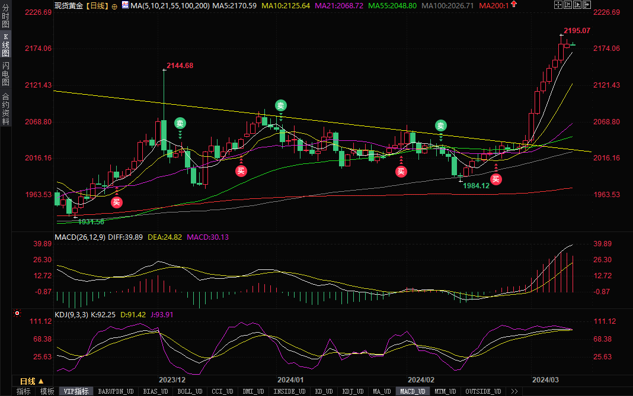Viewport: 633px width, 396px height.
Task: Open 合约资料 in left sidebar
Action: tap(6, 109)
